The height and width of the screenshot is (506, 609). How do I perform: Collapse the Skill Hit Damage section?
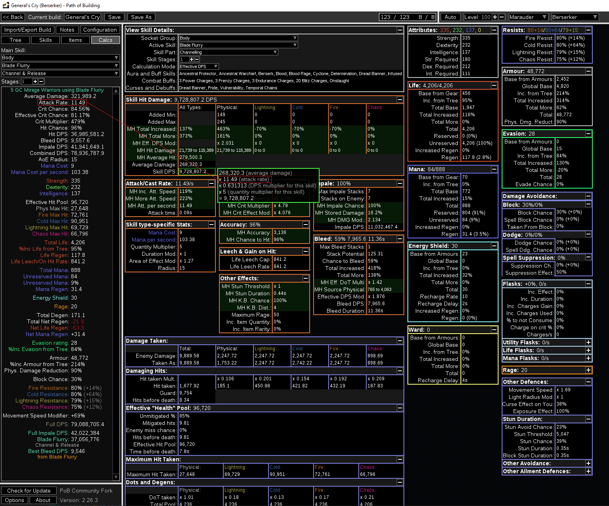(x=400, y=100)
